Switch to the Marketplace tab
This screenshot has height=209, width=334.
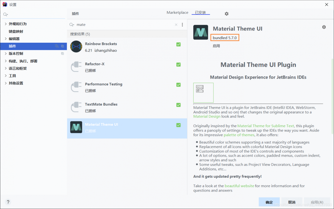pyautogui.click(x=177, y=12)
